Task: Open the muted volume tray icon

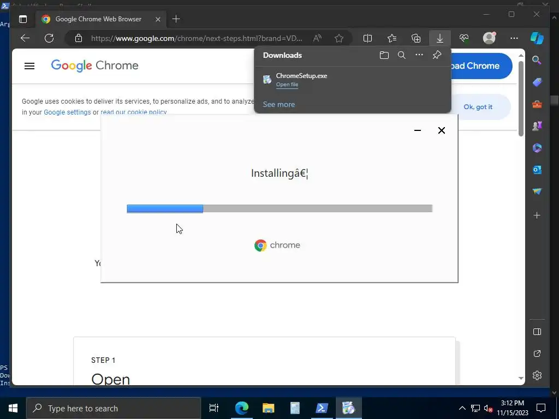Action: click(488, 408)
